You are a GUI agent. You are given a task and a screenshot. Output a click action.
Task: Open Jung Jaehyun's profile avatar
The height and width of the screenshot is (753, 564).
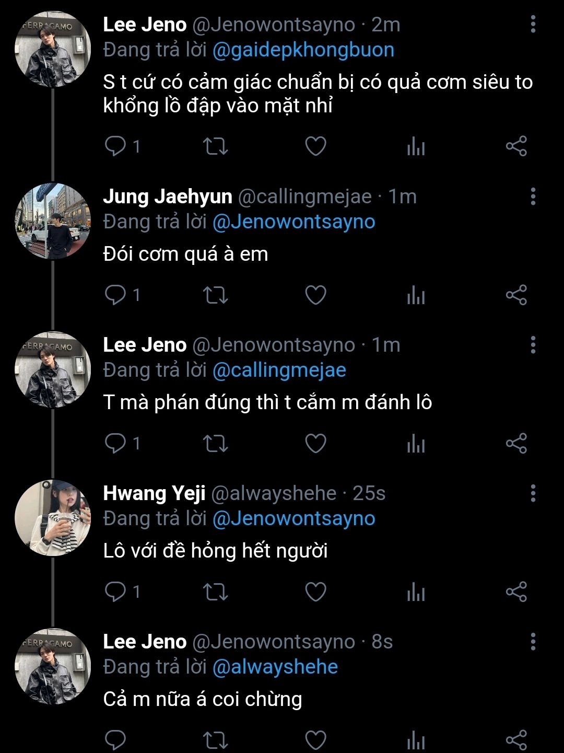tap(53, 221)
